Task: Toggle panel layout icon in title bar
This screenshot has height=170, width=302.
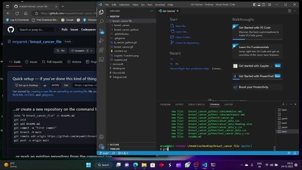Action: (x=259, y=5)
